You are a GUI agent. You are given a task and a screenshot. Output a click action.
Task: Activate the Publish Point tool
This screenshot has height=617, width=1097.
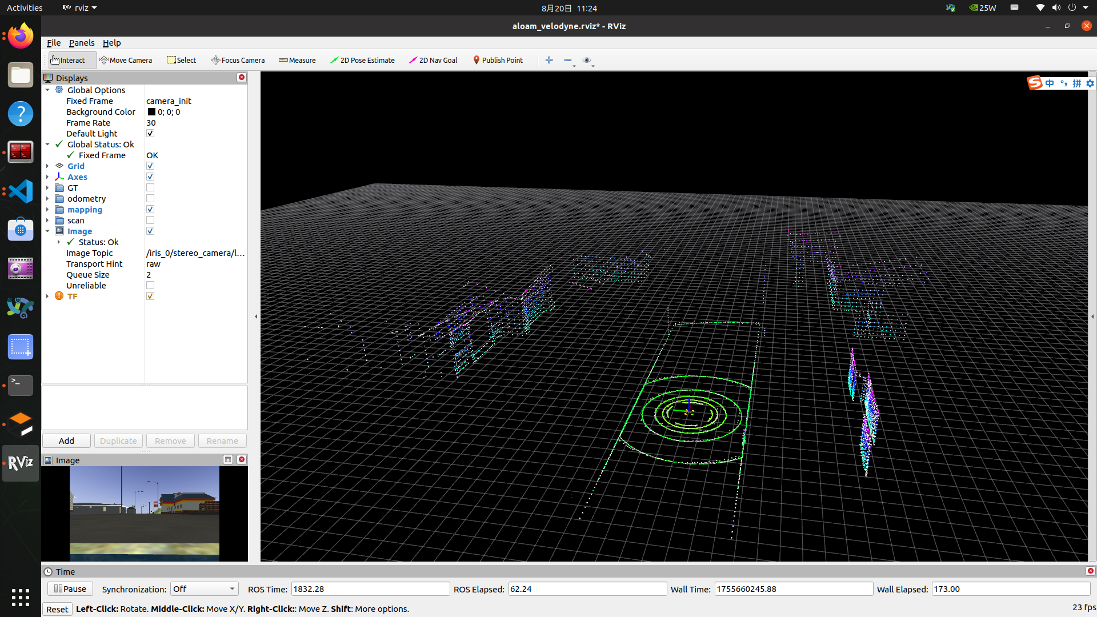(x=498, y=60)
